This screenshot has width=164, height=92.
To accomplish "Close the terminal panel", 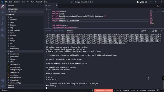I will (x=162, y=31).
